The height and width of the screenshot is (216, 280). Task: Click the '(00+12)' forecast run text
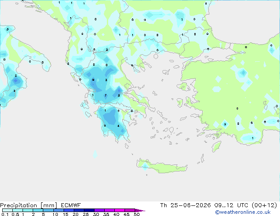click(264, 205)
